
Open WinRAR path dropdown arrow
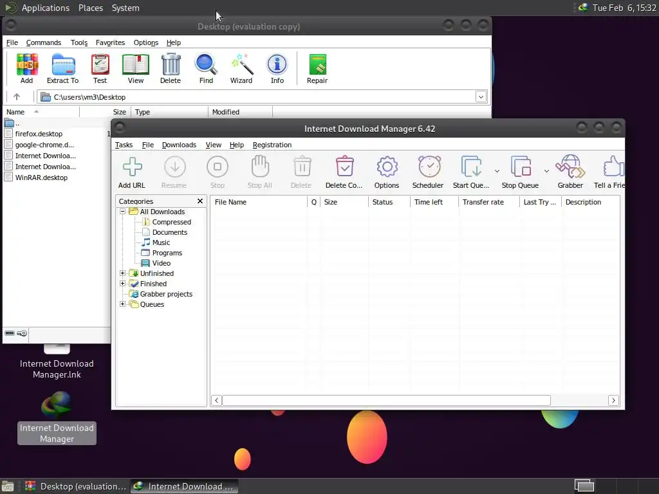pyautogui.click(x=481, y=97)
